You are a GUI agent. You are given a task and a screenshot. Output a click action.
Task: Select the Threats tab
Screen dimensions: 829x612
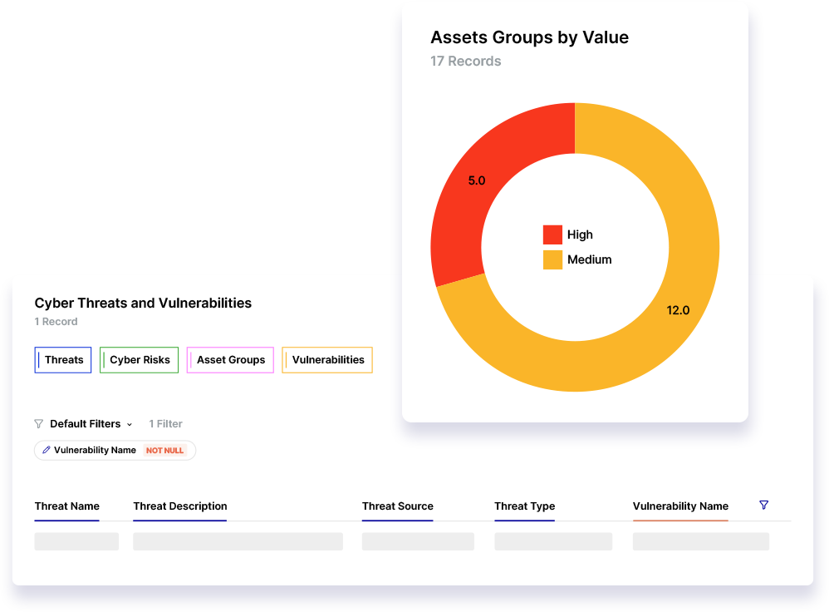(x=62, y=359)
